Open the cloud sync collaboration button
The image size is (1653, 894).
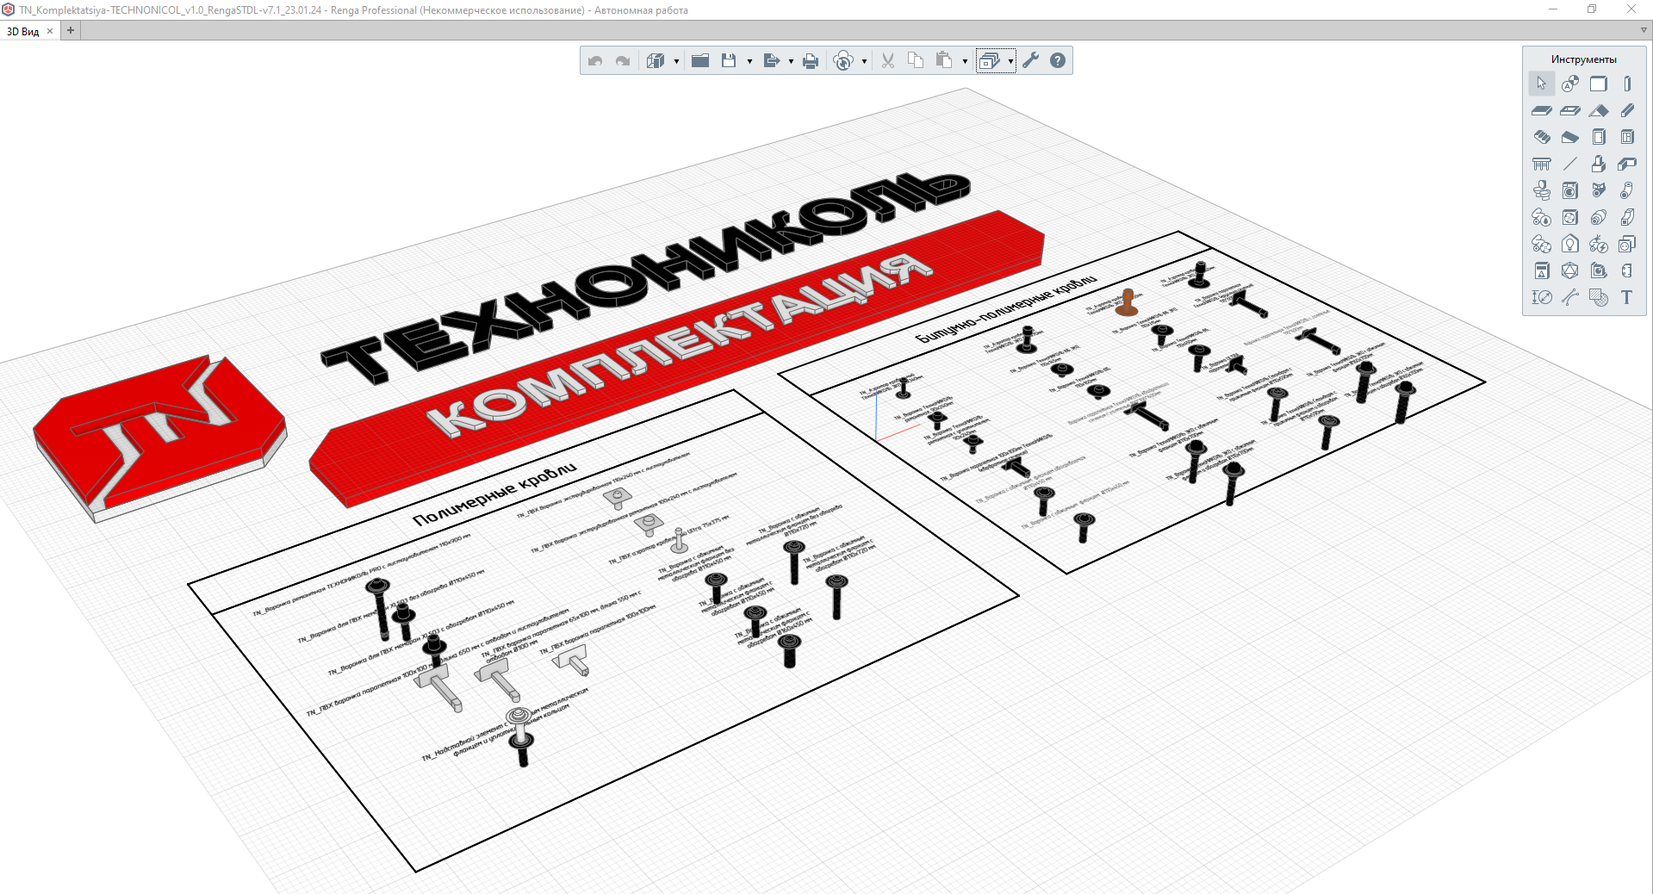(844, 60)
